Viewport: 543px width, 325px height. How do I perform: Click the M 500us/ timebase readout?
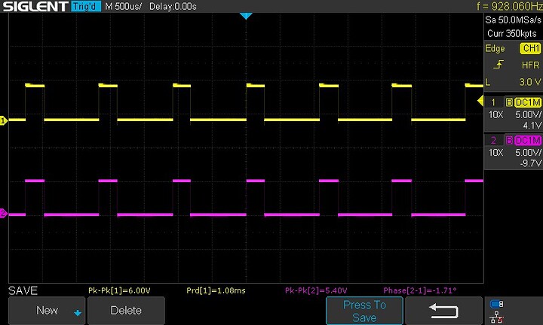click(123, 7)
